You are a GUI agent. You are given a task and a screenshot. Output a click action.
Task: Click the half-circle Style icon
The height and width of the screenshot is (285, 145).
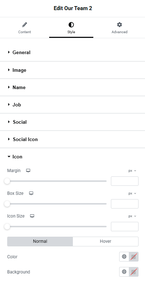71,25
